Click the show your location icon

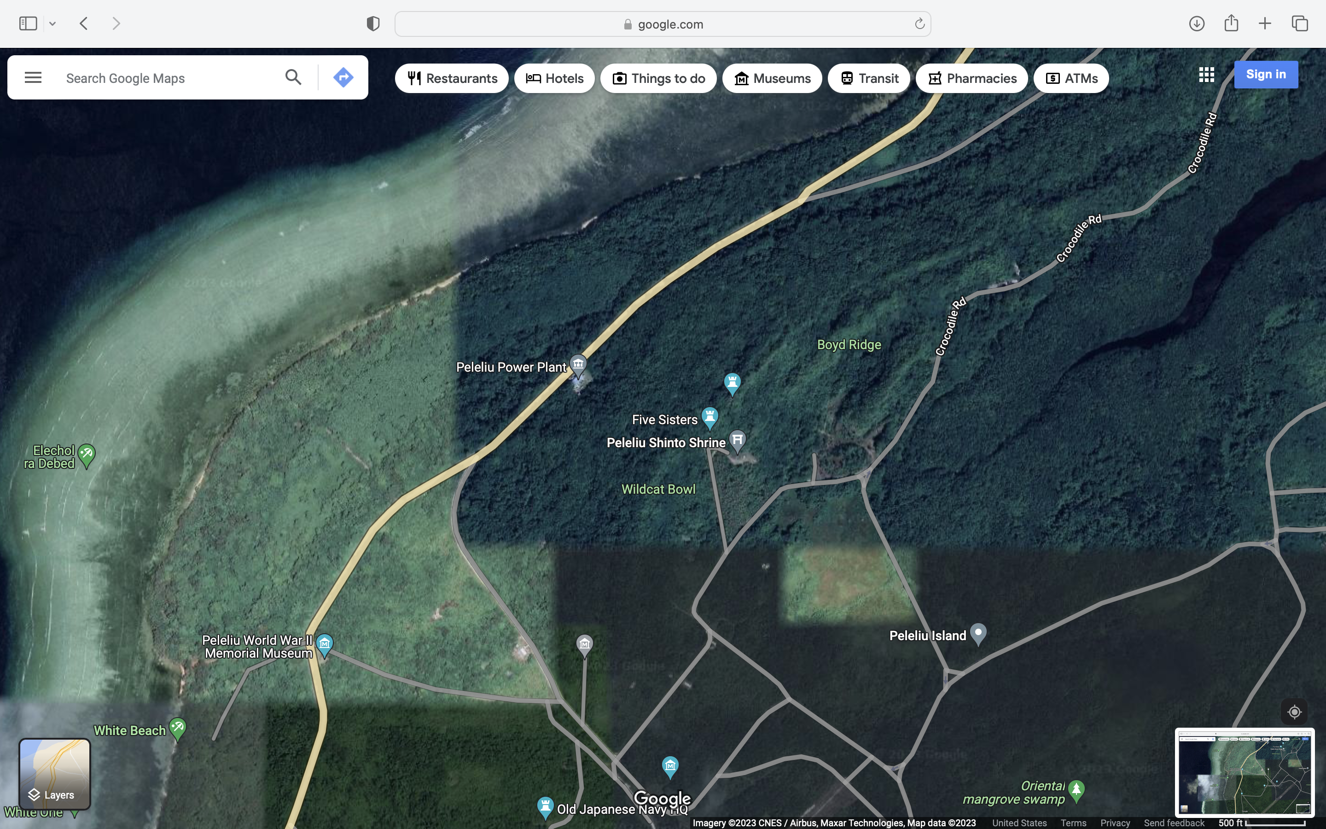click(1294, 712)
